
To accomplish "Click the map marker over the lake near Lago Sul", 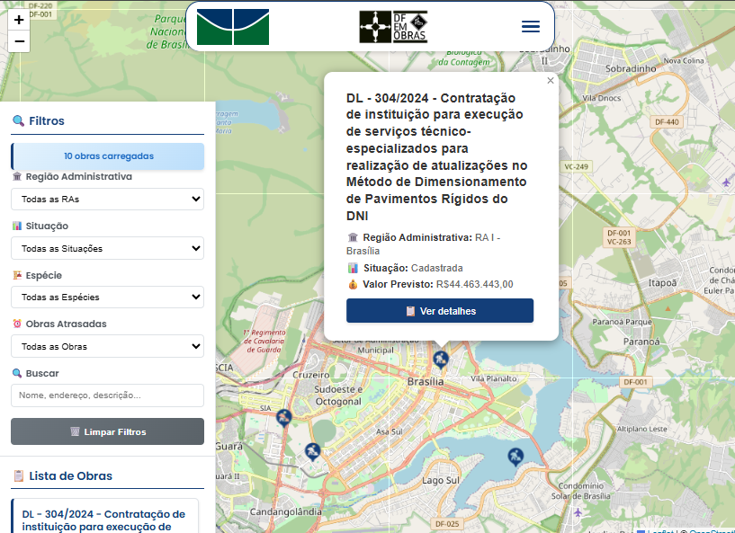I will click(x=515, y=457).
